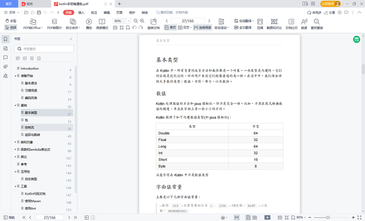
Task: Open document compare (文档比对)
Action: 291,24
